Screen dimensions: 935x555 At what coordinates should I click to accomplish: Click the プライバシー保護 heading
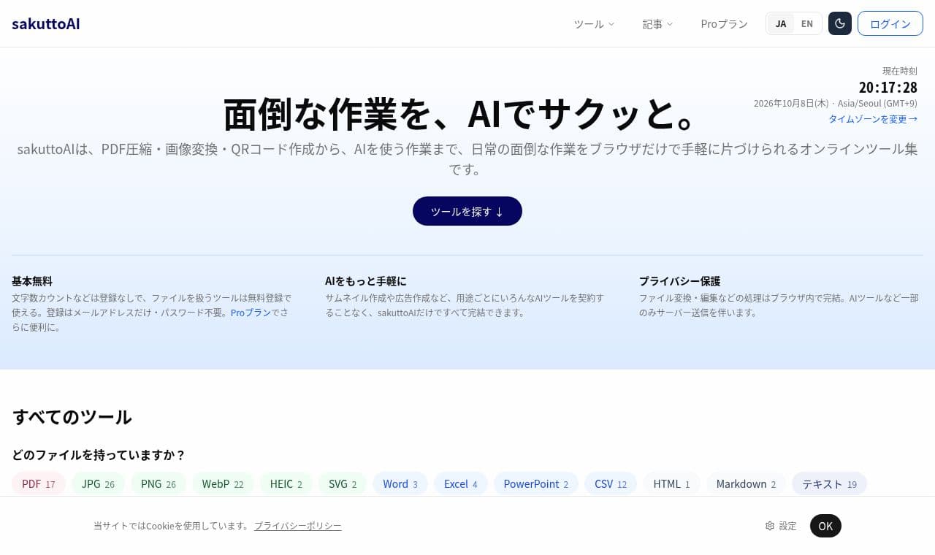point(679,281)
